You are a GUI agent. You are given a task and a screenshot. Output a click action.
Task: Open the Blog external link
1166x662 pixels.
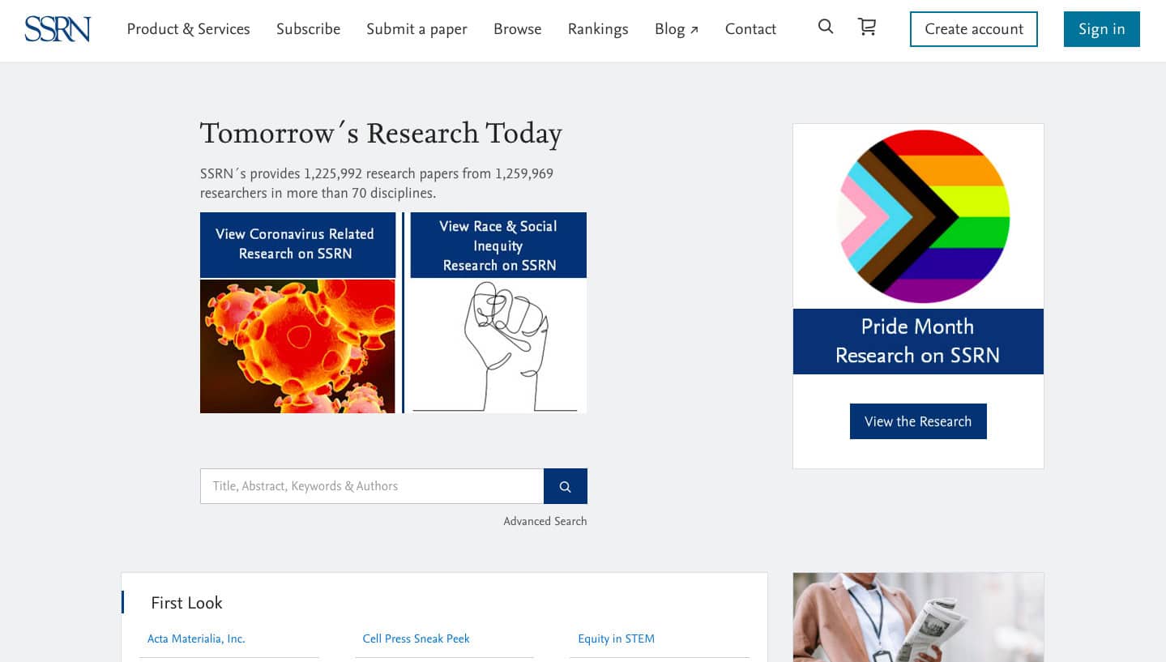coord(677,29)
